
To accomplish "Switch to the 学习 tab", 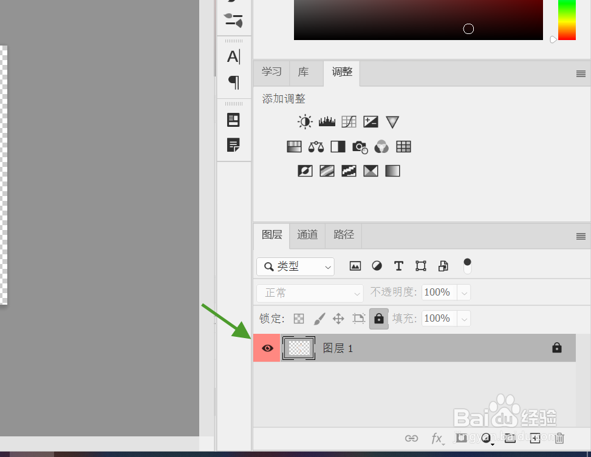I will click(x=272, y=72).
